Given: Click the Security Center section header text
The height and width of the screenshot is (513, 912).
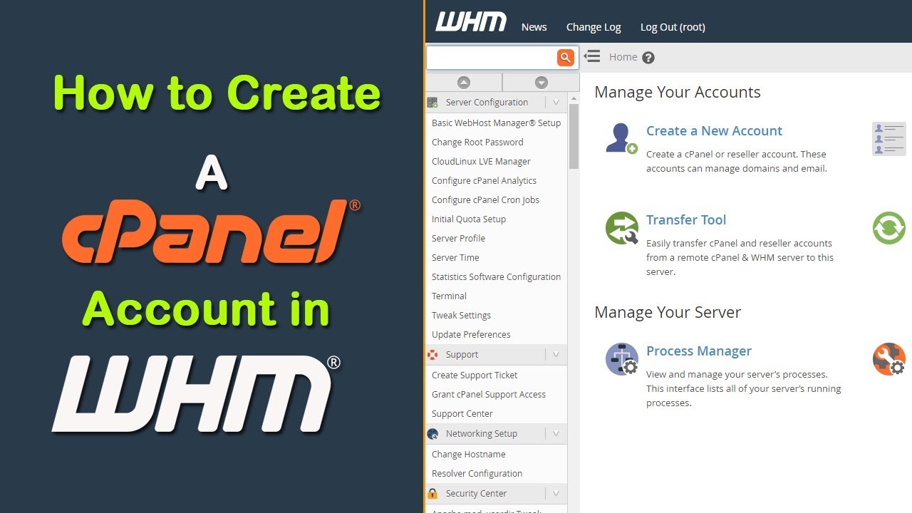Looking at the screenshot, I should [x=476, y=494].
